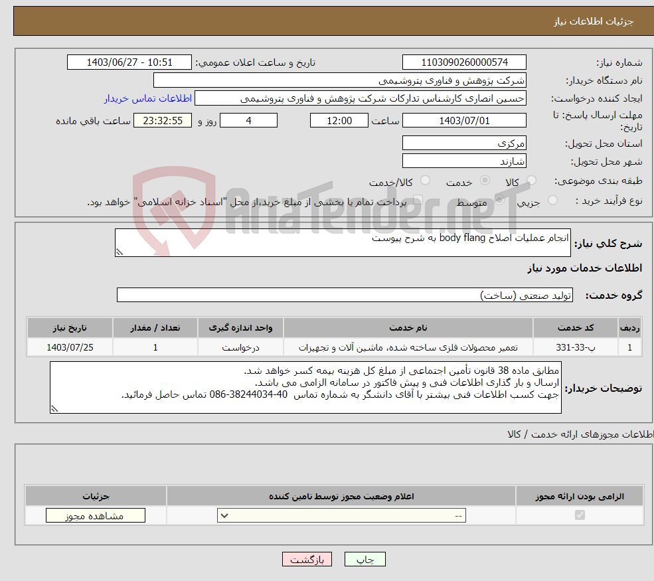Click the general description text area body flang
This screenshot has height=581, width=654.
click(343, 242)
